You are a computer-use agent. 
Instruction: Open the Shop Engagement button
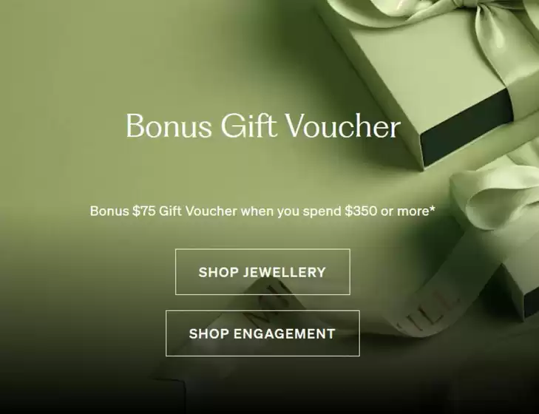click(x=262, y=333)
